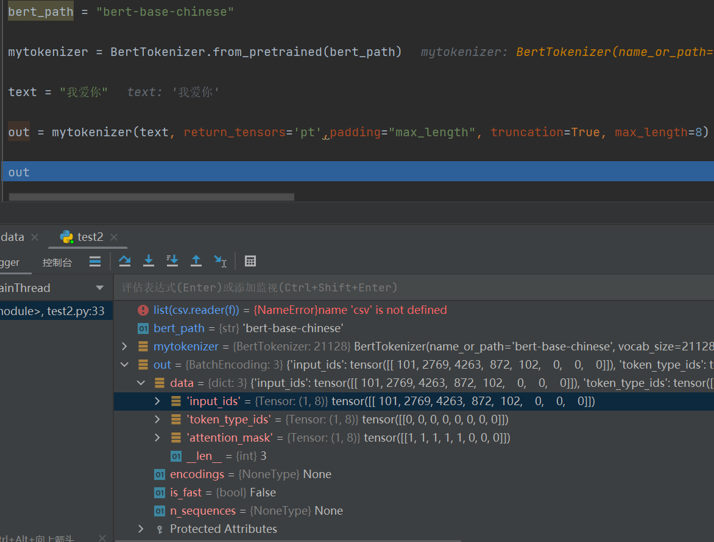Click the Step Over debugger icon
Image resolution: width=714 pixels, height=542 pixels.
coord(125,261)
